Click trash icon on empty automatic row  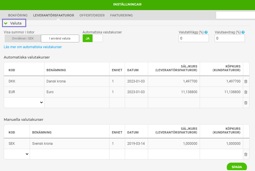coord(245,103)
